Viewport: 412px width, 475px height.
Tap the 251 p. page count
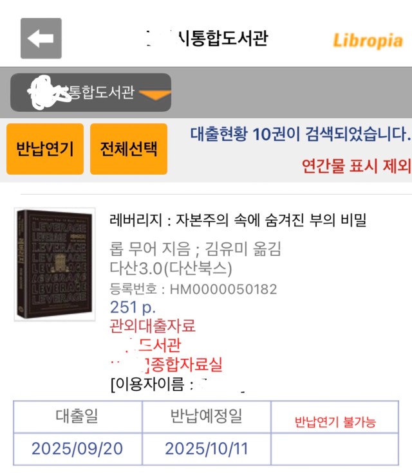[x=133, y=307]
